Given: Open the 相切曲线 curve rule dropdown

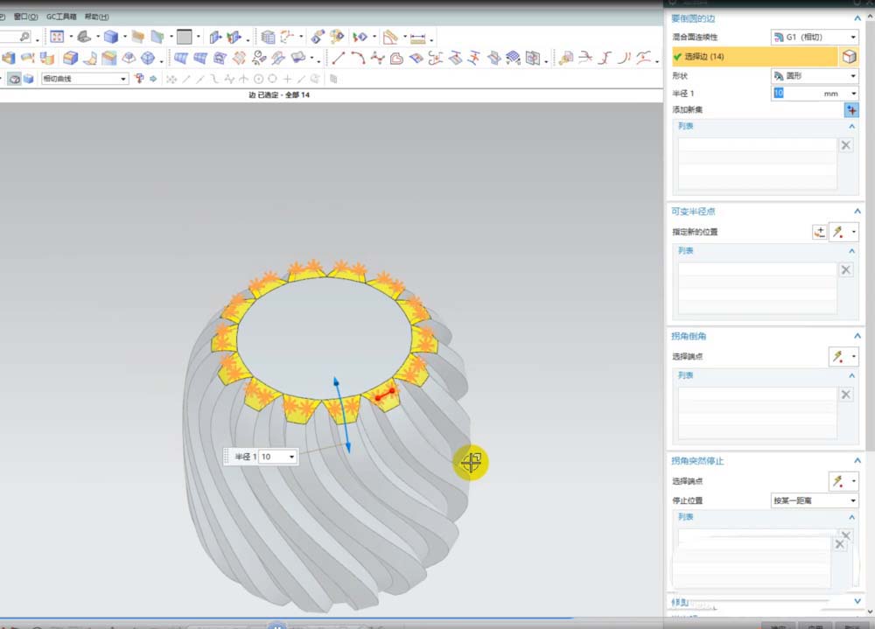Looking at the screenshot, I should coord(85,79).
